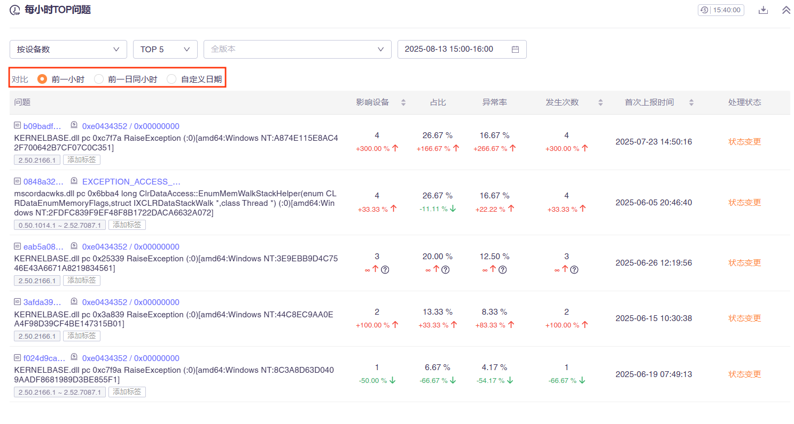
Task: Sort by 首次上报时间 column sort icon
Action: pos(691,102)
